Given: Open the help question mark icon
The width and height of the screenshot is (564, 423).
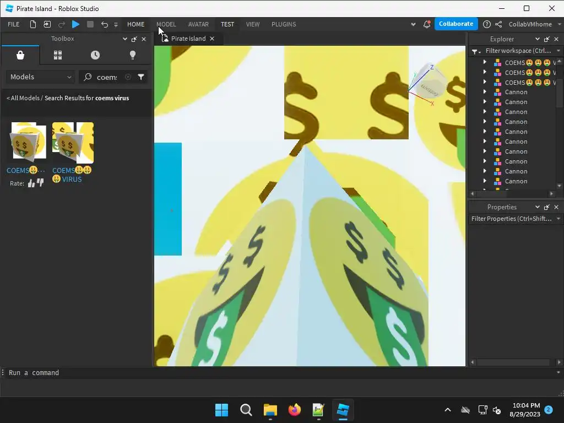Looking at the screenshot, I should click(487, 24).
